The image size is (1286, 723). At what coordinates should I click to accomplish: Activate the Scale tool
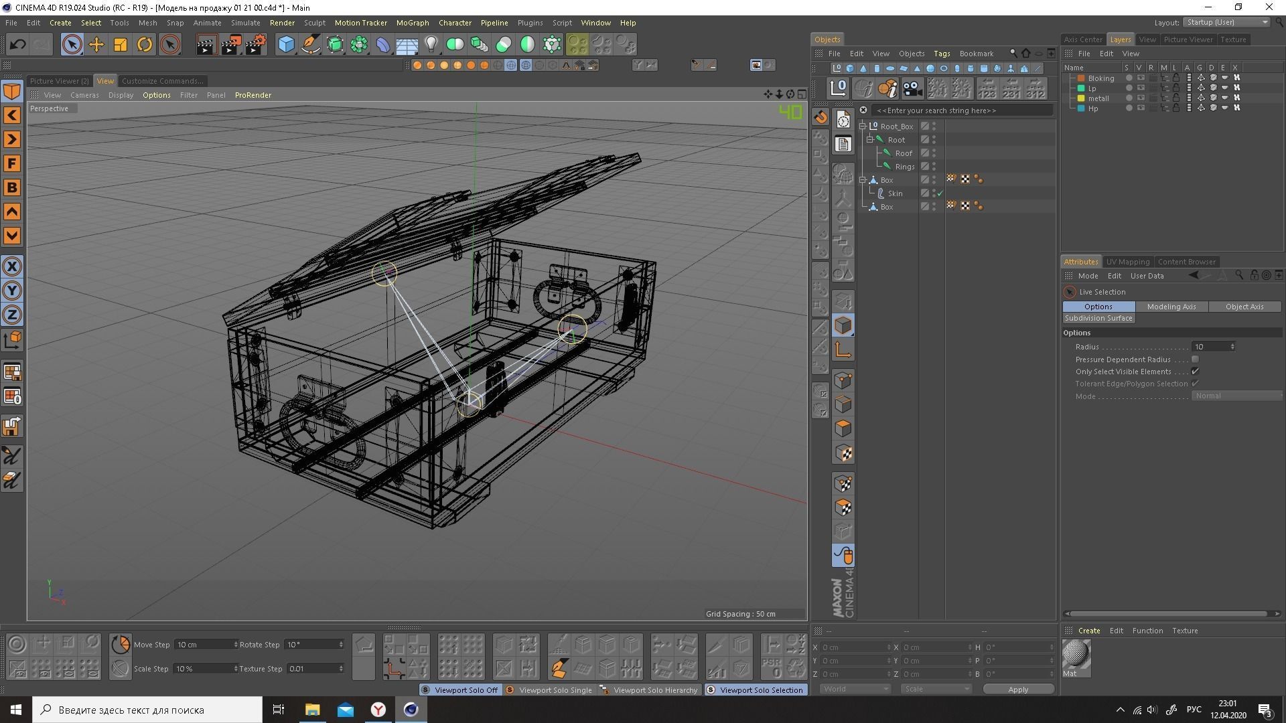[x=121, y=45]
